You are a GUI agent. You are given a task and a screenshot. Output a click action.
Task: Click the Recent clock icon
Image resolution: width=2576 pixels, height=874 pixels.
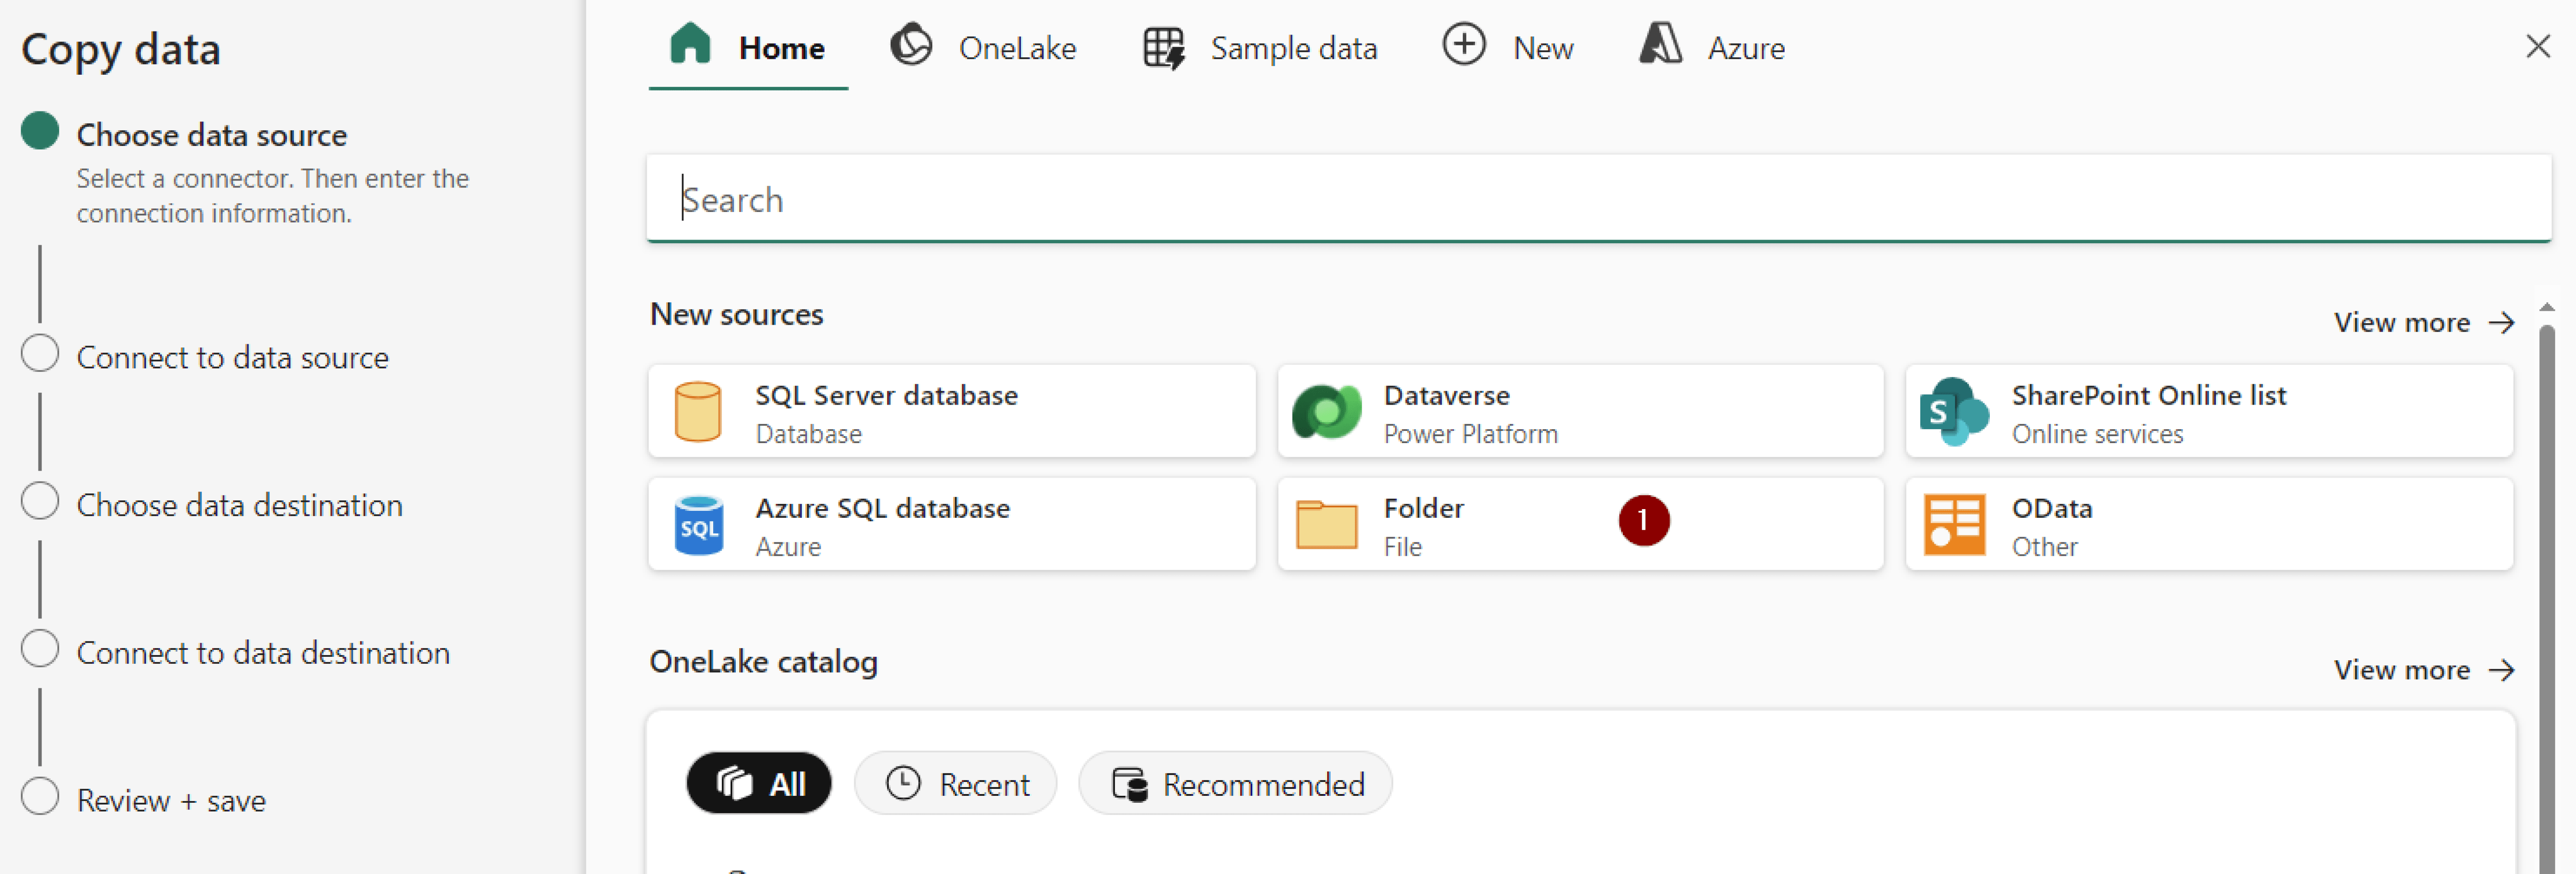pos(903,783)
